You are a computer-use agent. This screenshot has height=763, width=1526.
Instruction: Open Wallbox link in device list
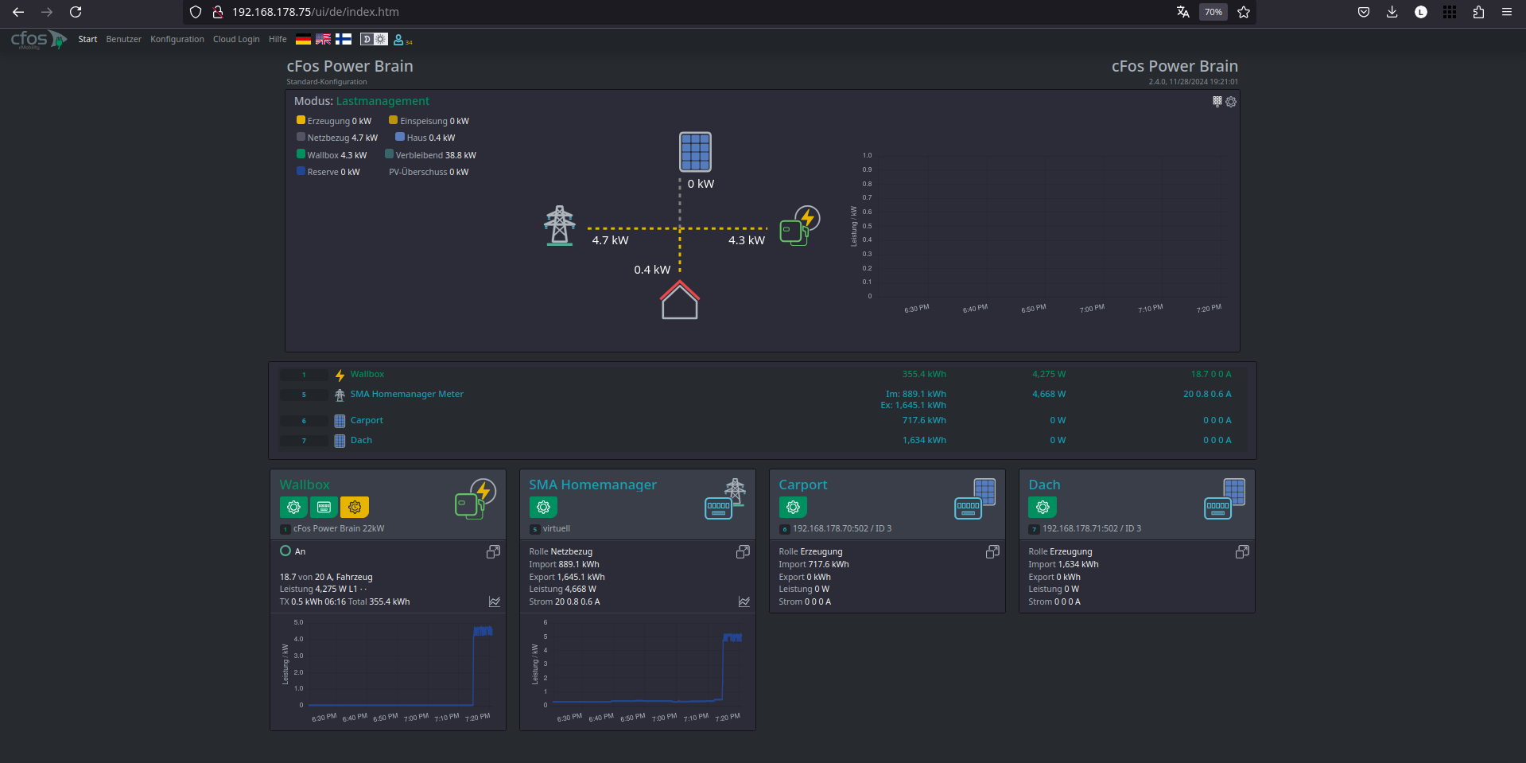pos(367,374)
